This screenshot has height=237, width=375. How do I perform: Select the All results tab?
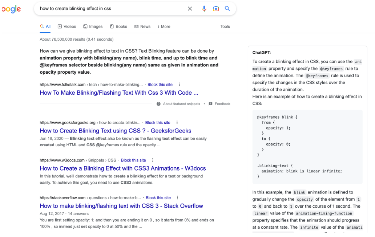45,26
